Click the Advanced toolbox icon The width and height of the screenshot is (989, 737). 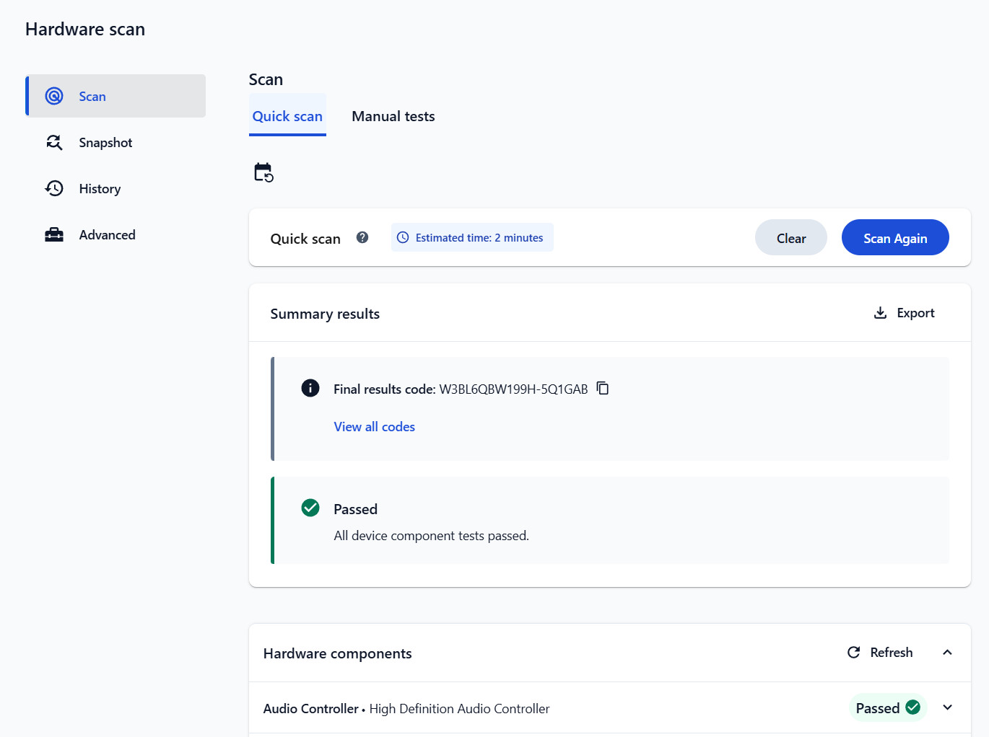(x=54, y=234)
